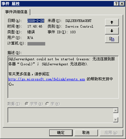This screenshot has width=126, height=139.
Task: Click the SQLSERVERAGENT source value
Action: coord(78,21)
